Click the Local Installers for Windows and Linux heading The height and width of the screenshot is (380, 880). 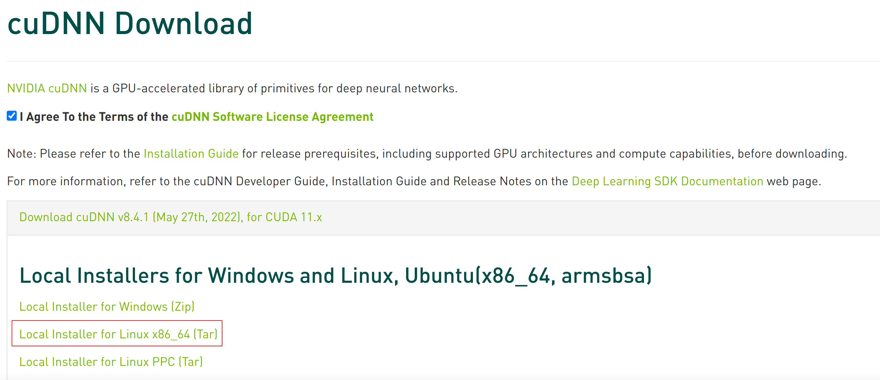tap(336, 276)
